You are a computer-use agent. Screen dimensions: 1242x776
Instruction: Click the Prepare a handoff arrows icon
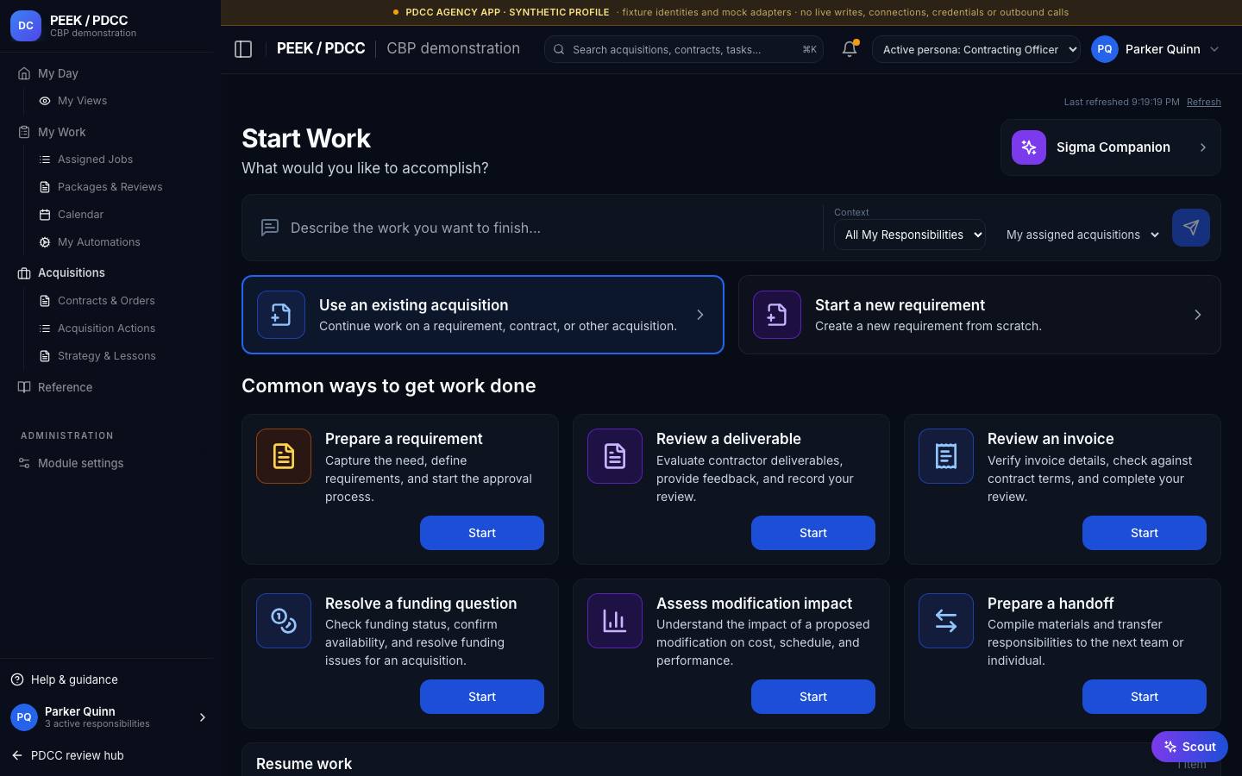[946, 621]
